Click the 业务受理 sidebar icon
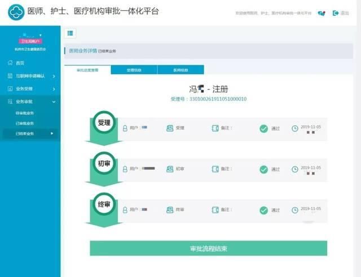Image resolution: width=361 pixels, height=277 pixels. pos(10,88)
